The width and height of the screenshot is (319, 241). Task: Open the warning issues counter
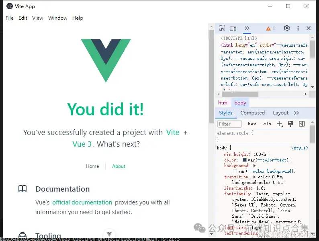pyautogui.click(x=270, y=29)
